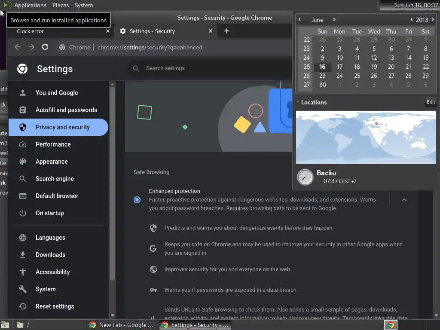Click the panel clock Sun Jun 16, 00:37
440x330 pixels.
pos(416,5)
